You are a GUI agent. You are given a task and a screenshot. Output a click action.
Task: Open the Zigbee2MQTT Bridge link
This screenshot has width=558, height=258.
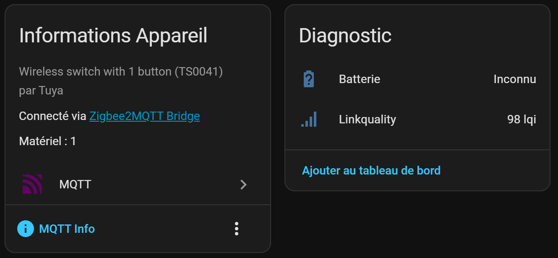point(145,116)
